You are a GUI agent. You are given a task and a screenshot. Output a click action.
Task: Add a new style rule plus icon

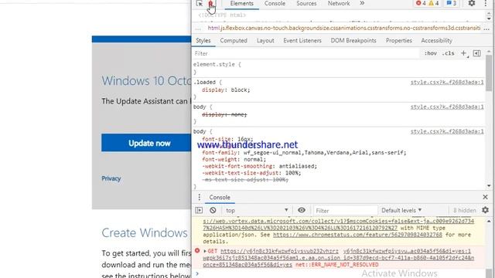coord(463,53)
